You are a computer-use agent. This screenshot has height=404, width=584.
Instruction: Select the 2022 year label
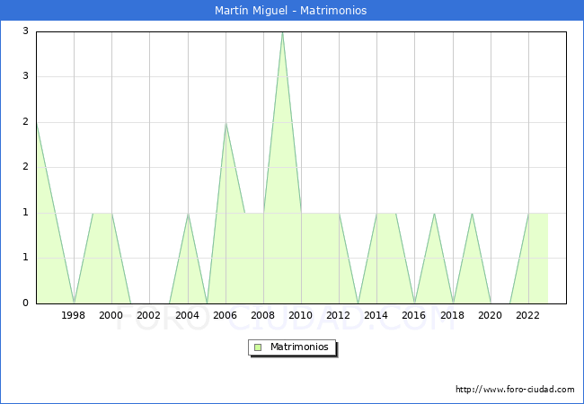528,315
